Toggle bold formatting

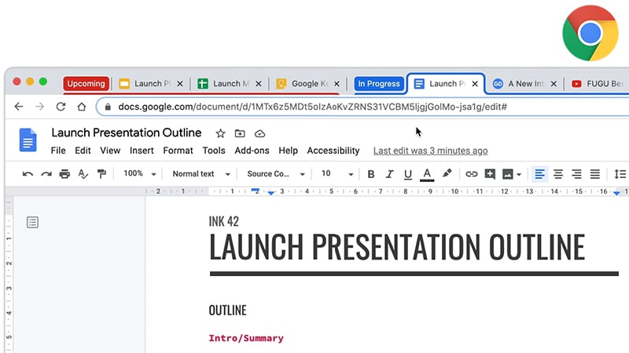coord(371,174)
